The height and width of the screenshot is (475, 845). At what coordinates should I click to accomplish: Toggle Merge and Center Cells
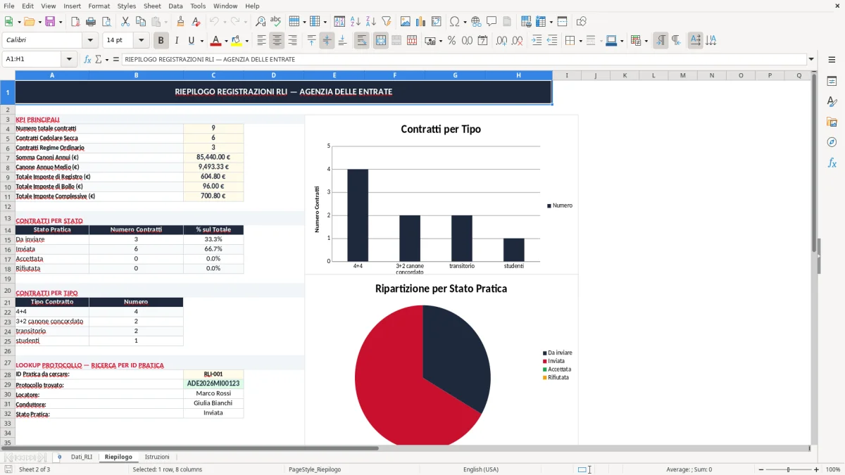tap(380, 41)
